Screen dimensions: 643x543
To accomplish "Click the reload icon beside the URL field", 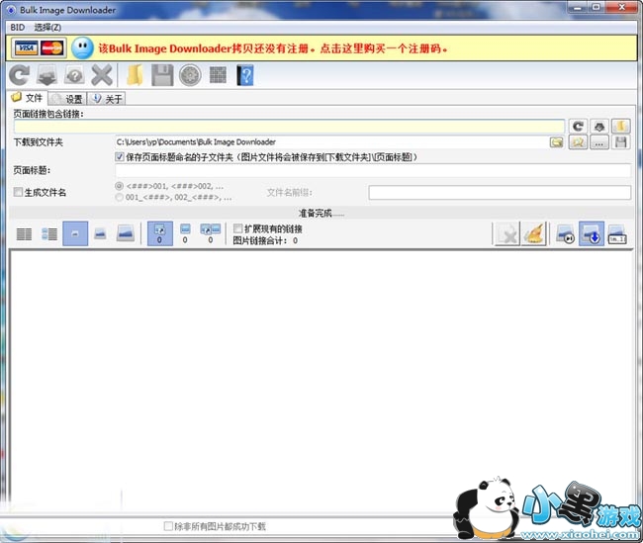I will [578, 127].
